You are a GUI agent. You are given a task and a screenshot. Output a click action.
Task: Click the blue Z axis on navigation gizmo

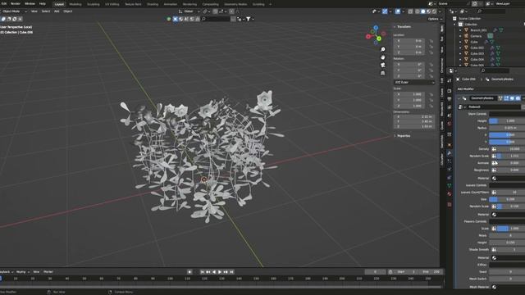pyautogui.click(x=376, y=28)
